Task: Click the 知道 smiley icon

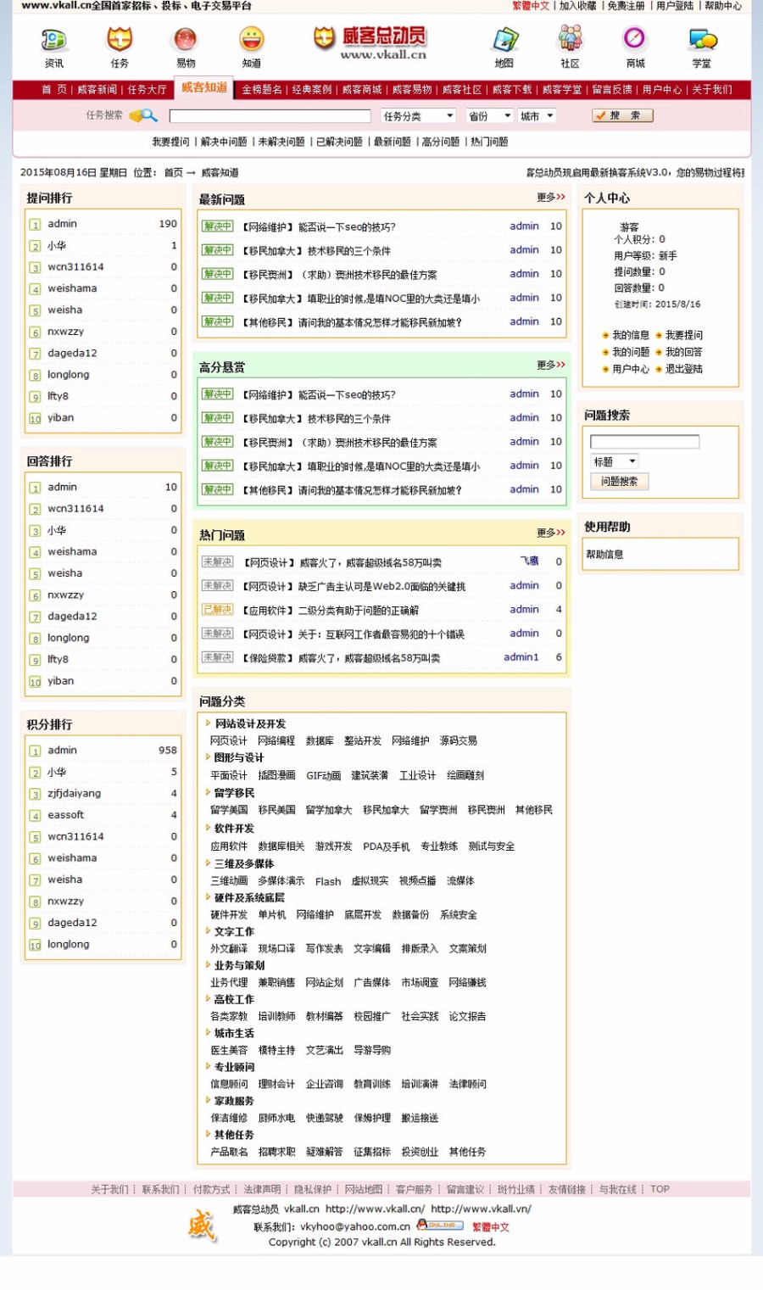Action: [252, 40]
